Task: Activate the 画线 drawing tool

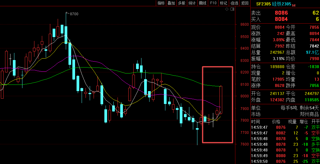Action: [x=202, y=3]
